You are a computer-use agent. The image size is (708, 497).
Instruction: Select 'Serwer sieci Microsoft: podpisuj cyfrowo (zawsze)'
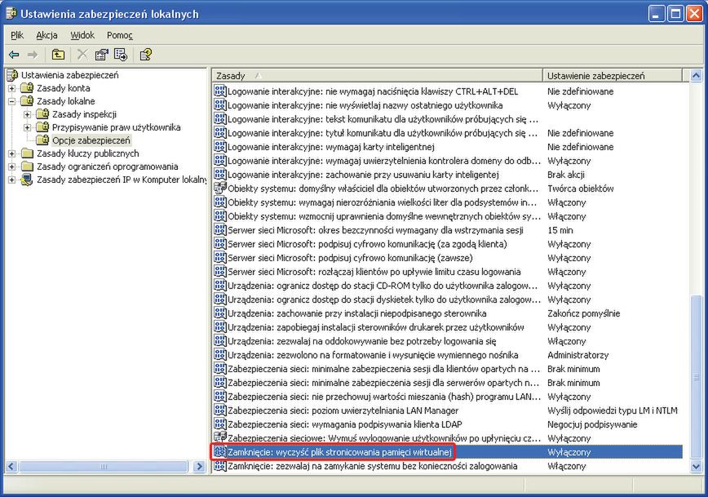[350, 258]
